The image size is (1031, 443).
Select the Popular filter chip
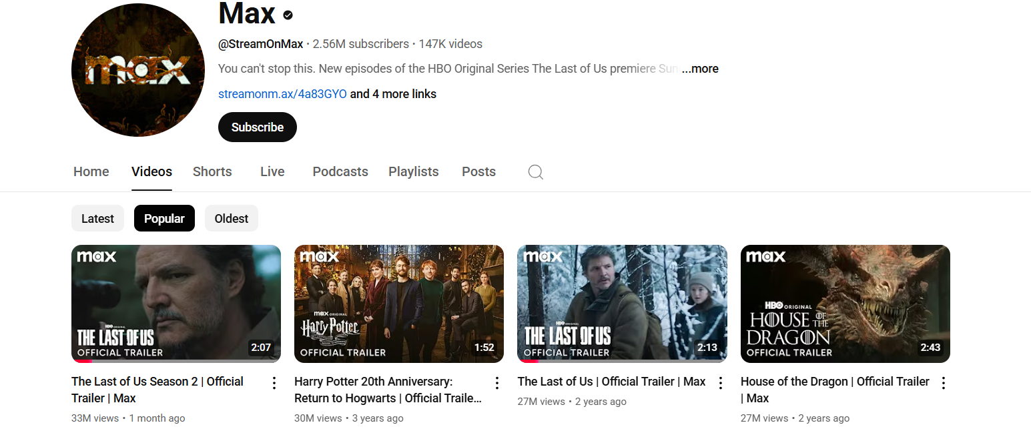pos(164,218)
